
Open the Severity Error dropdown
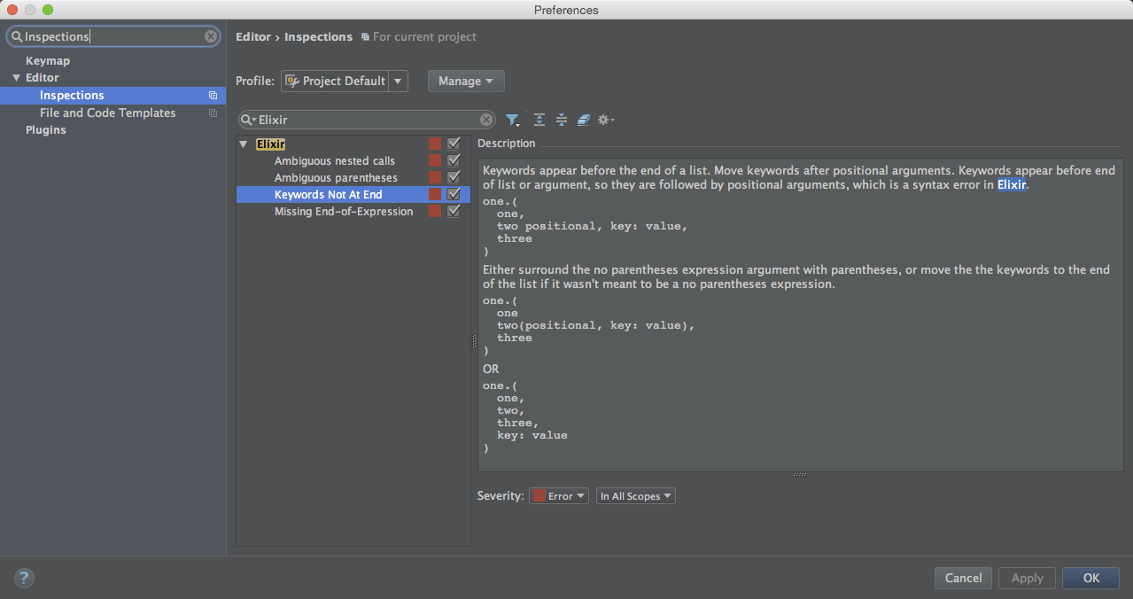559,496
